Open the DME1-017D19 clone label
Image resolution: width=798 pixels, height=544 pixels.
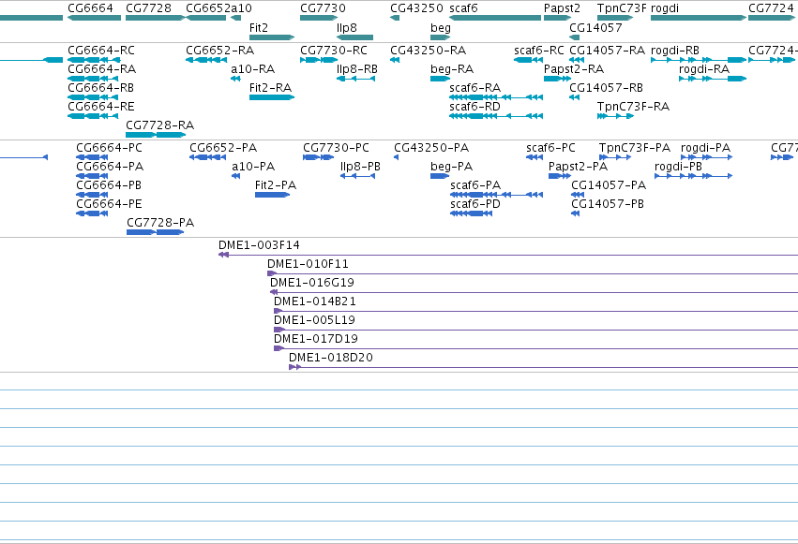tap(315, 339)
